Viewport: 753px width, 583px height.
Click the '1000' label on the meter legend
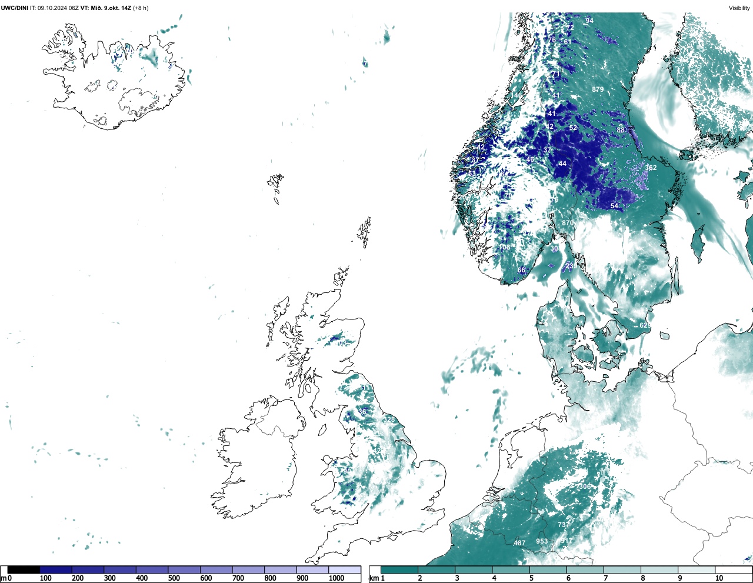point(336,578)
